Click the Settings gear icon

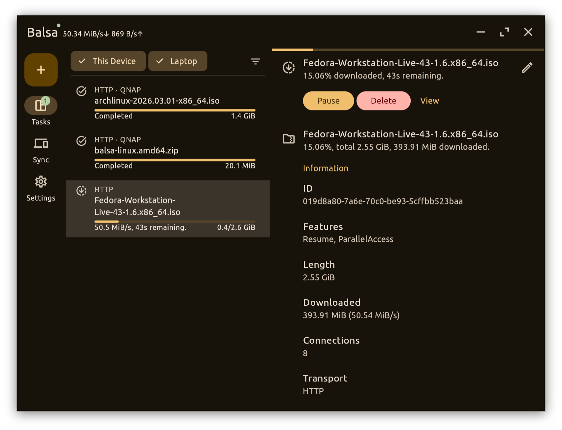coord(41,182)
